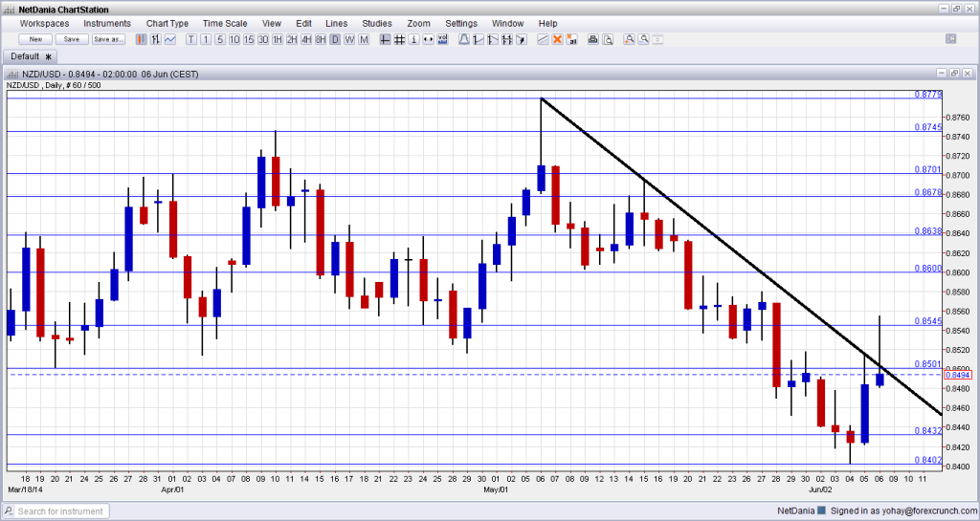Click the greyed reset zoom icon

(657, 39)
